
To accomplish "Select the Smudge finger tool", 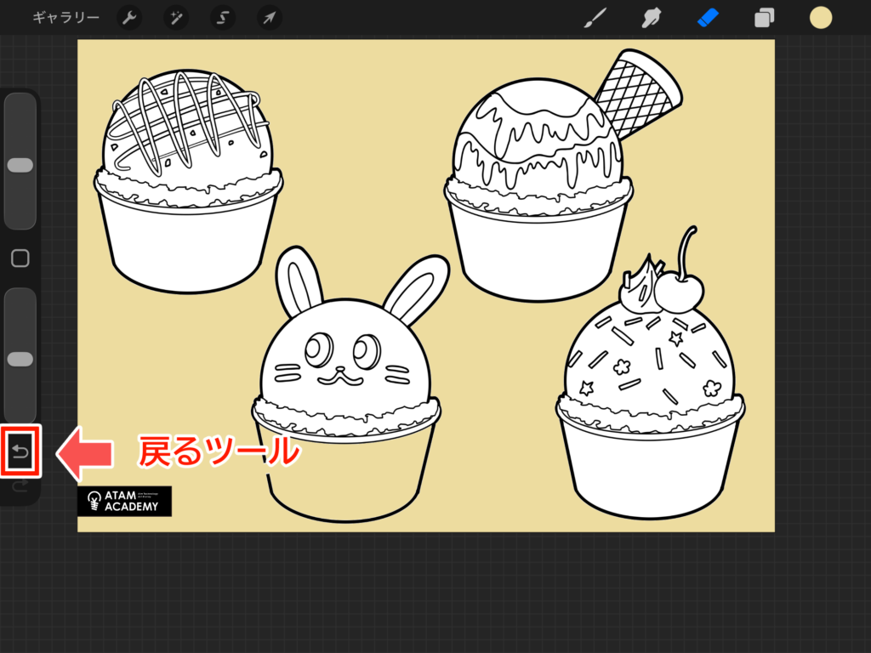I will (653, 18).
